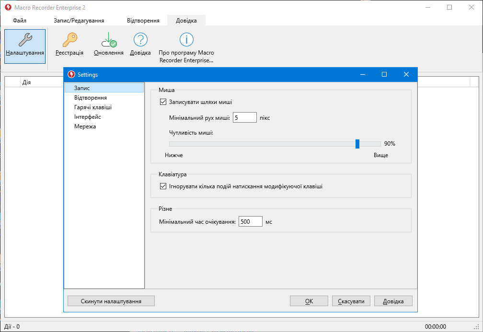Switch to the Запис/Редагування tab
The image size is (483, 332).
click(x=79, y=21)
